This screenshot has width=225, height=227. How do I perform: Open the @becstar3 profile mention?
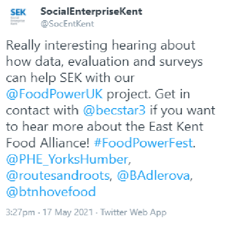(x=114, y=110)
